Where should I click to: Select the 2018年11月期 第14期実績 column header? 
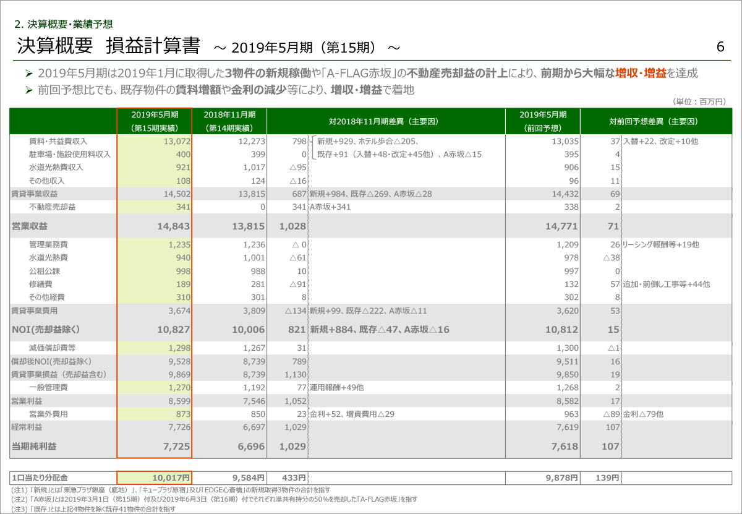[x=229, y=121]
